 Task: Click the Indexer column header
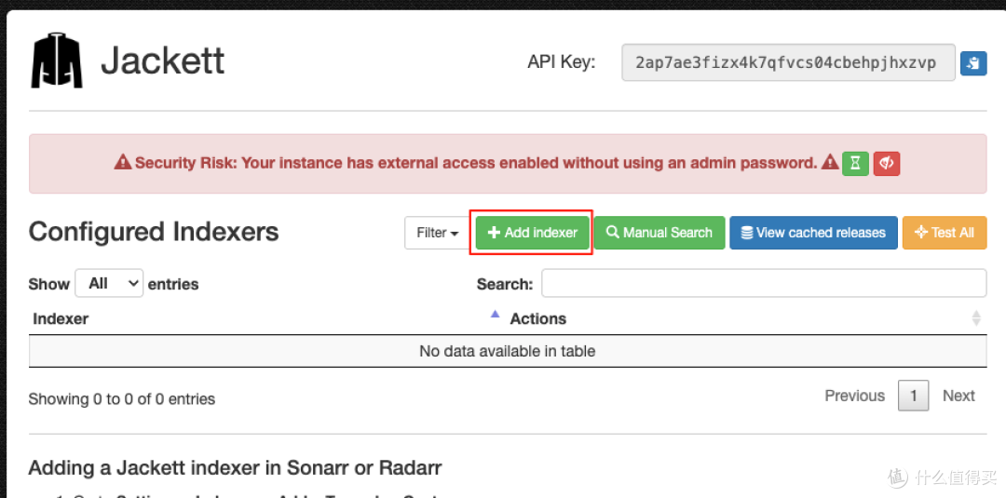61,318
